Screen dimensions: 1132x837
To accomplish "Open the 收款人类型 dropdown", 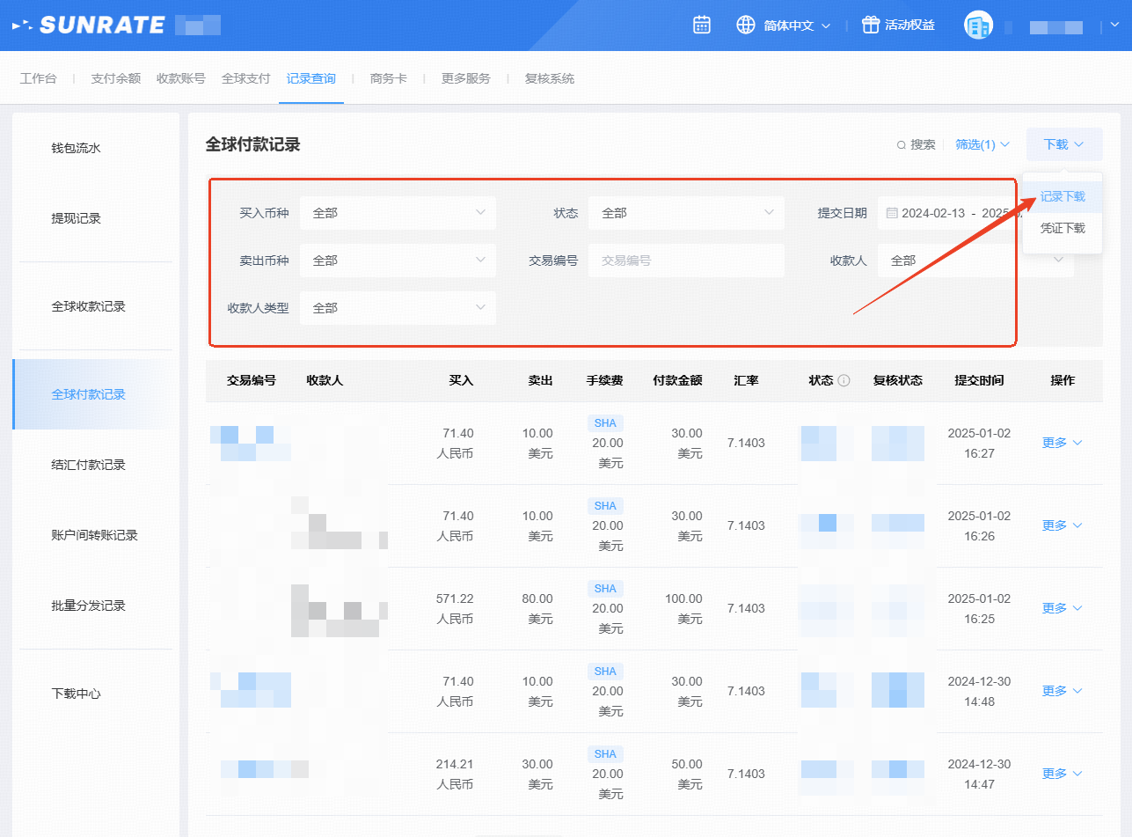I will coord(398,308).
